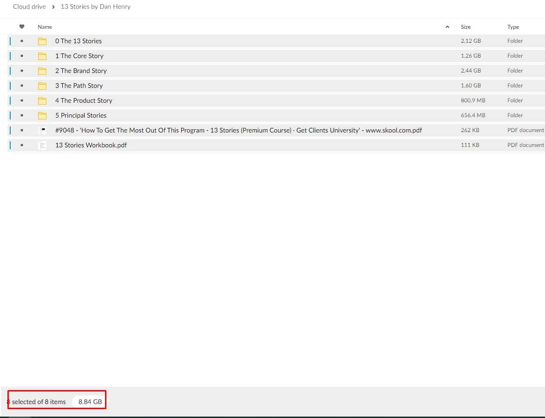Sort the list by the Type column
The image size is (545, 418).
pos(513,27)
